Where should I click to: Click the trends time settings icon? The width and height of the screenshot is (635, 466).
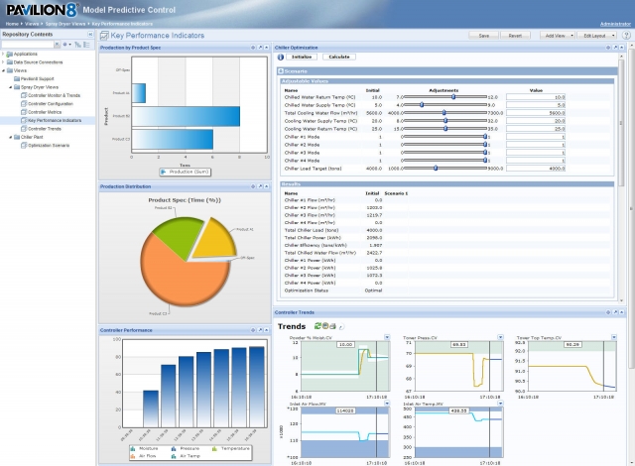pyautogui.click(x=325, y=326)
